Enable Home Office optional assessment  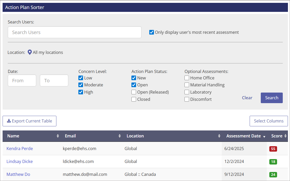pos(187,78)
